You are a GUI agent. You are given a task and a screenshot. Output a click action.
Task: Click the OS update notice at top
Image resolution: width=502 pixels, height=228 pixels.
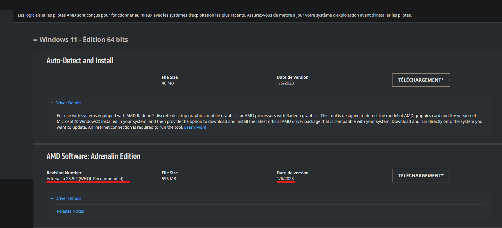(x=215, y=15)
